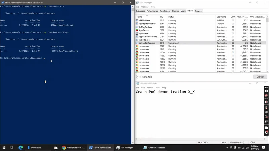The width and height of the screenshot is (269, 151).
Task: Switch to the Processes tab
Action: 140,11
